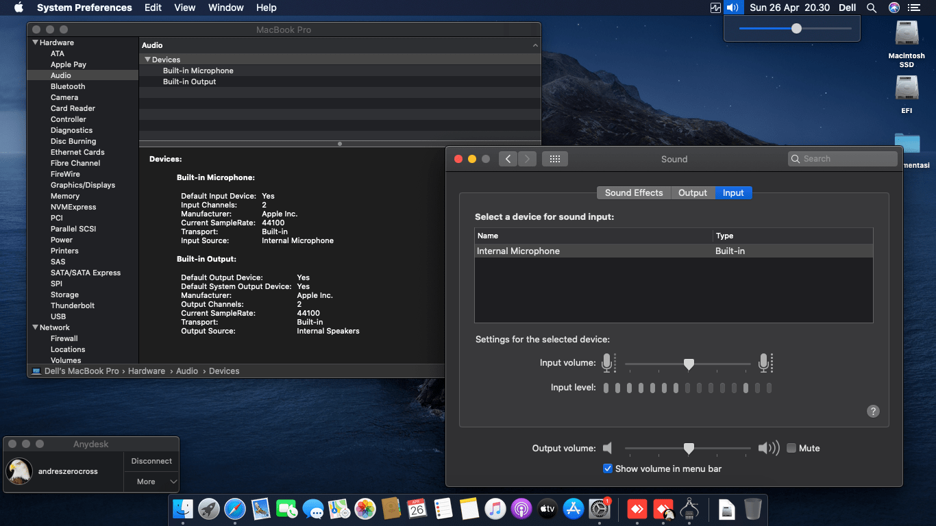Open Podcasts from the dock
This screenshot has width=936, height=526.
tap(521, 509)
